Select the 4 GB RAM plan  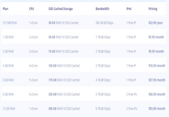coord(8,66)
